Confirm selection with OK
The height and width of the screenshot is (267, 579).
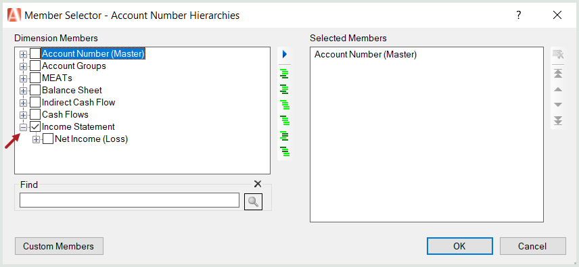460,246
